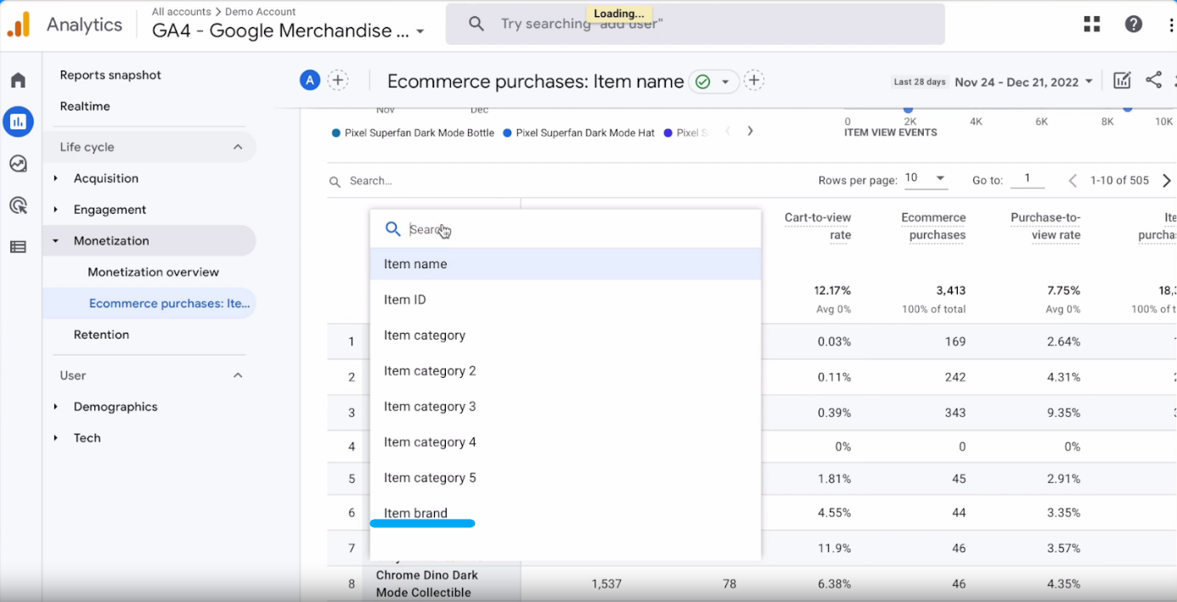This screenshot has height=602, width=1177.
Task: Open Reports snapshot
Action: (110, 75)
